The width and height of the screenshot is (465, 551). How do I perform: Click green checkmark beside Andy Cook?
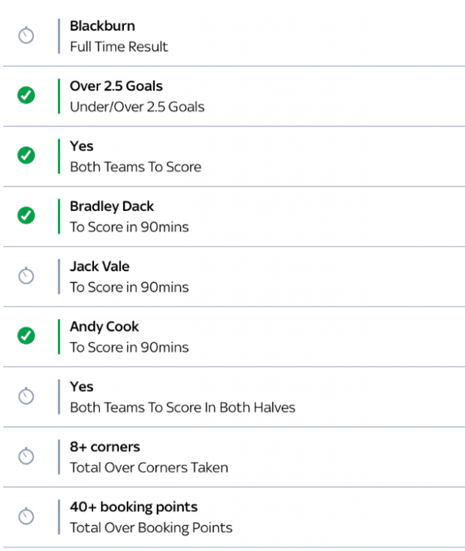tap(26, 336)
